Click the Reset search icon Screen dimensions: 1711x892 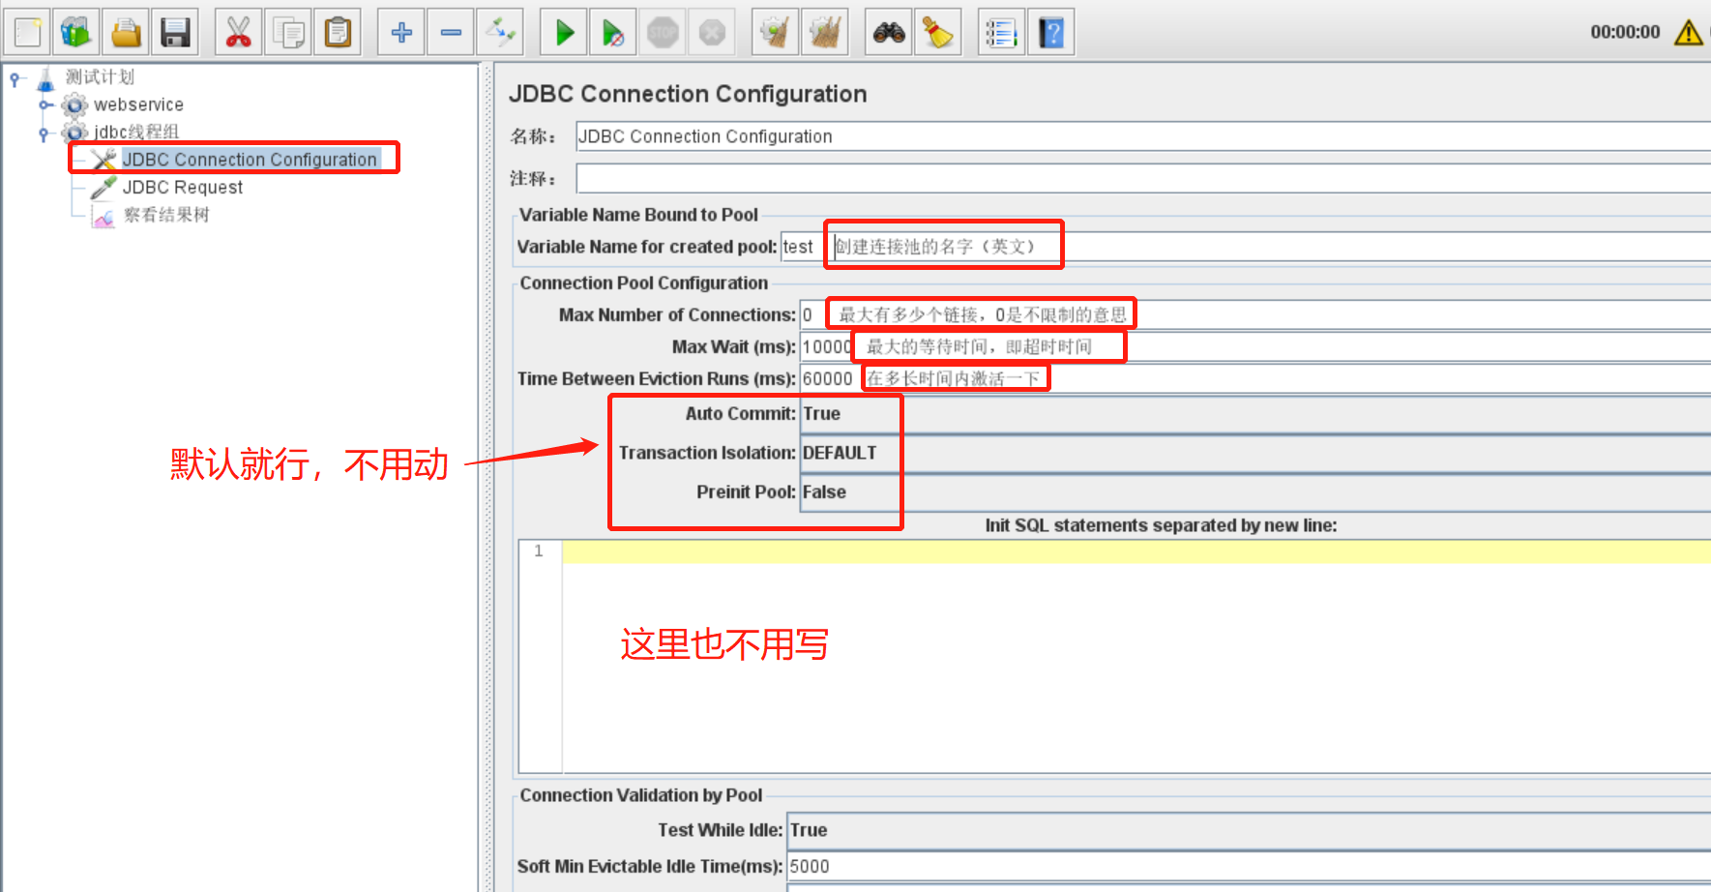click(938, 32)
